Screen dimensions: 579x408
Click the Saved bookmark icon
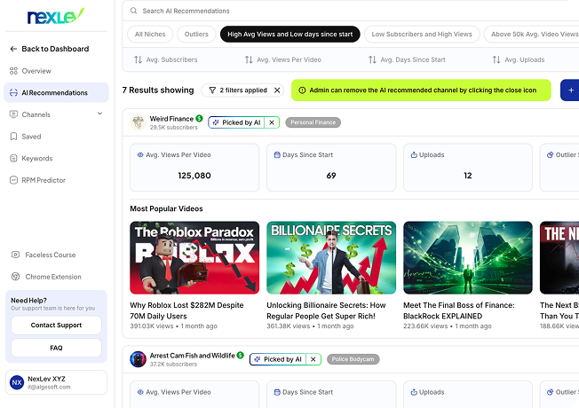(13, 137)
